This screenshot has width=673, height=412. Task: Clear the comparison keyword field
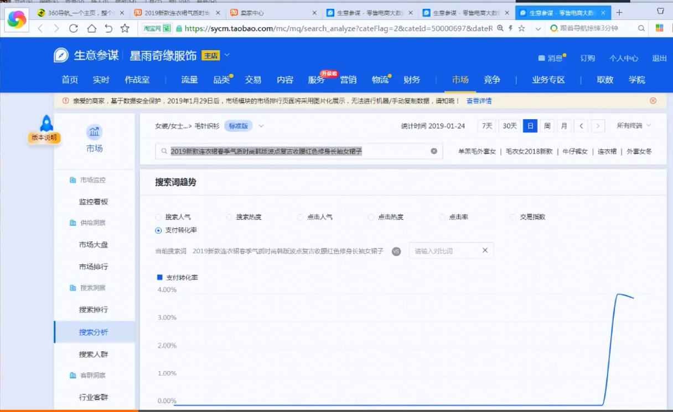pyautogui.click(x=485, y=250)
